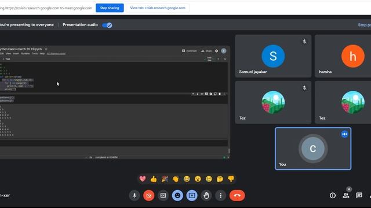The height and width of the screenshot is (208, 371).
Task: Click the present screen button
Action: pyautogui.click(x=192, y=195)
